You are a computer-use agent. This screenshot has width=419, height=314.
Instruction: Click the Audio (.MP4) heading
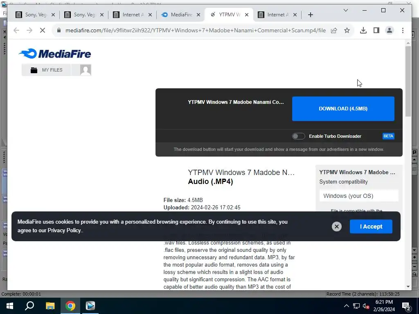(211, 182)
